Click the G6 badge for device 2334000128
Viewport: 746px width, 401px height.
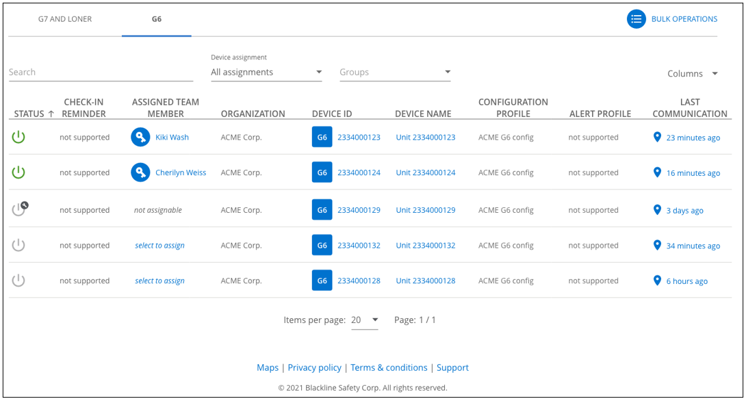tap(322, 280)
